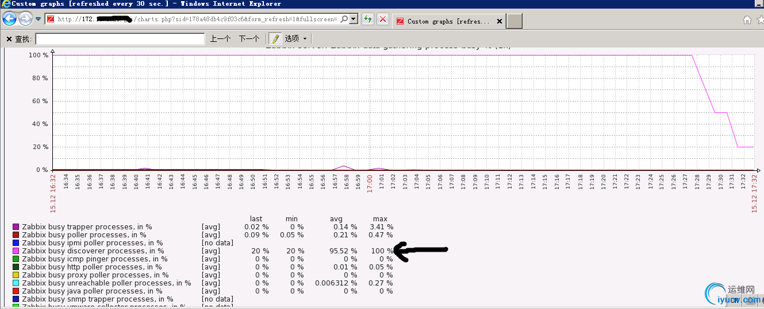
Task: Select 'Zabbix busy unreachable poller processes' label
Action: click(x=106, y=283)
